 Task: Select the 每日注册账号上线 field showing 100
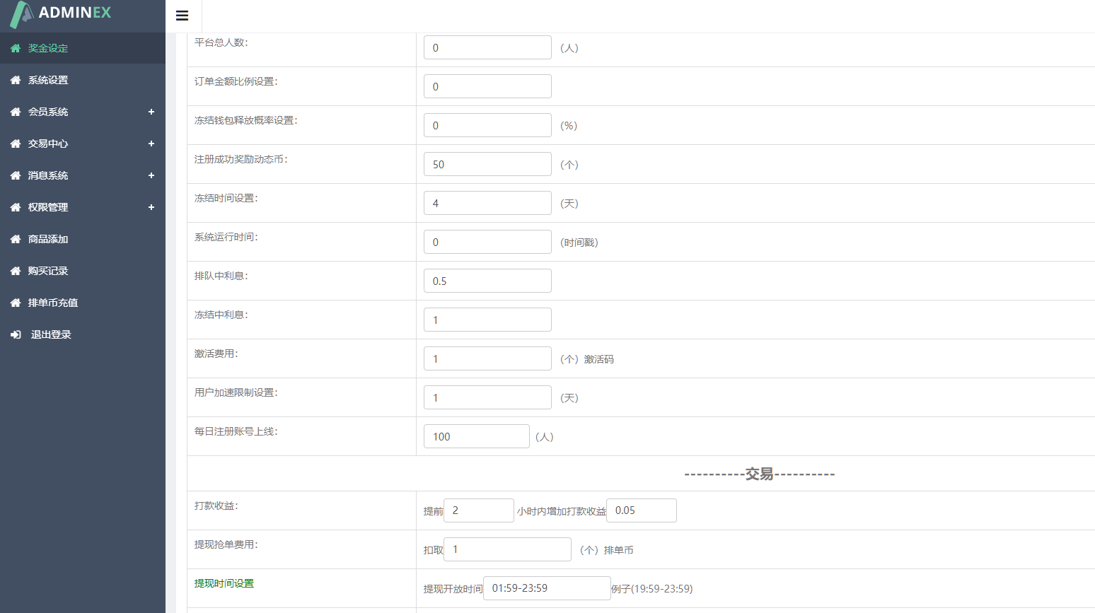point(476,436)
